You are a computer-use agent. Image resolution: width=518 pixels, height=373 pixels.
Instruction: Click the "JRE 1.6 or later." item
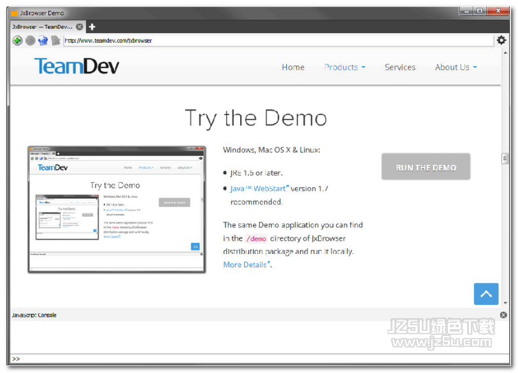pos(256,173)
